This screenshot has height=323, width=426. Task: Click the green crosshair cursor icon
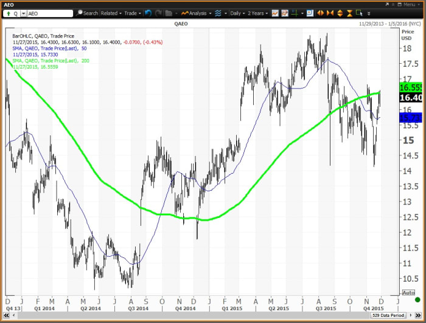(x=296, y=13)
